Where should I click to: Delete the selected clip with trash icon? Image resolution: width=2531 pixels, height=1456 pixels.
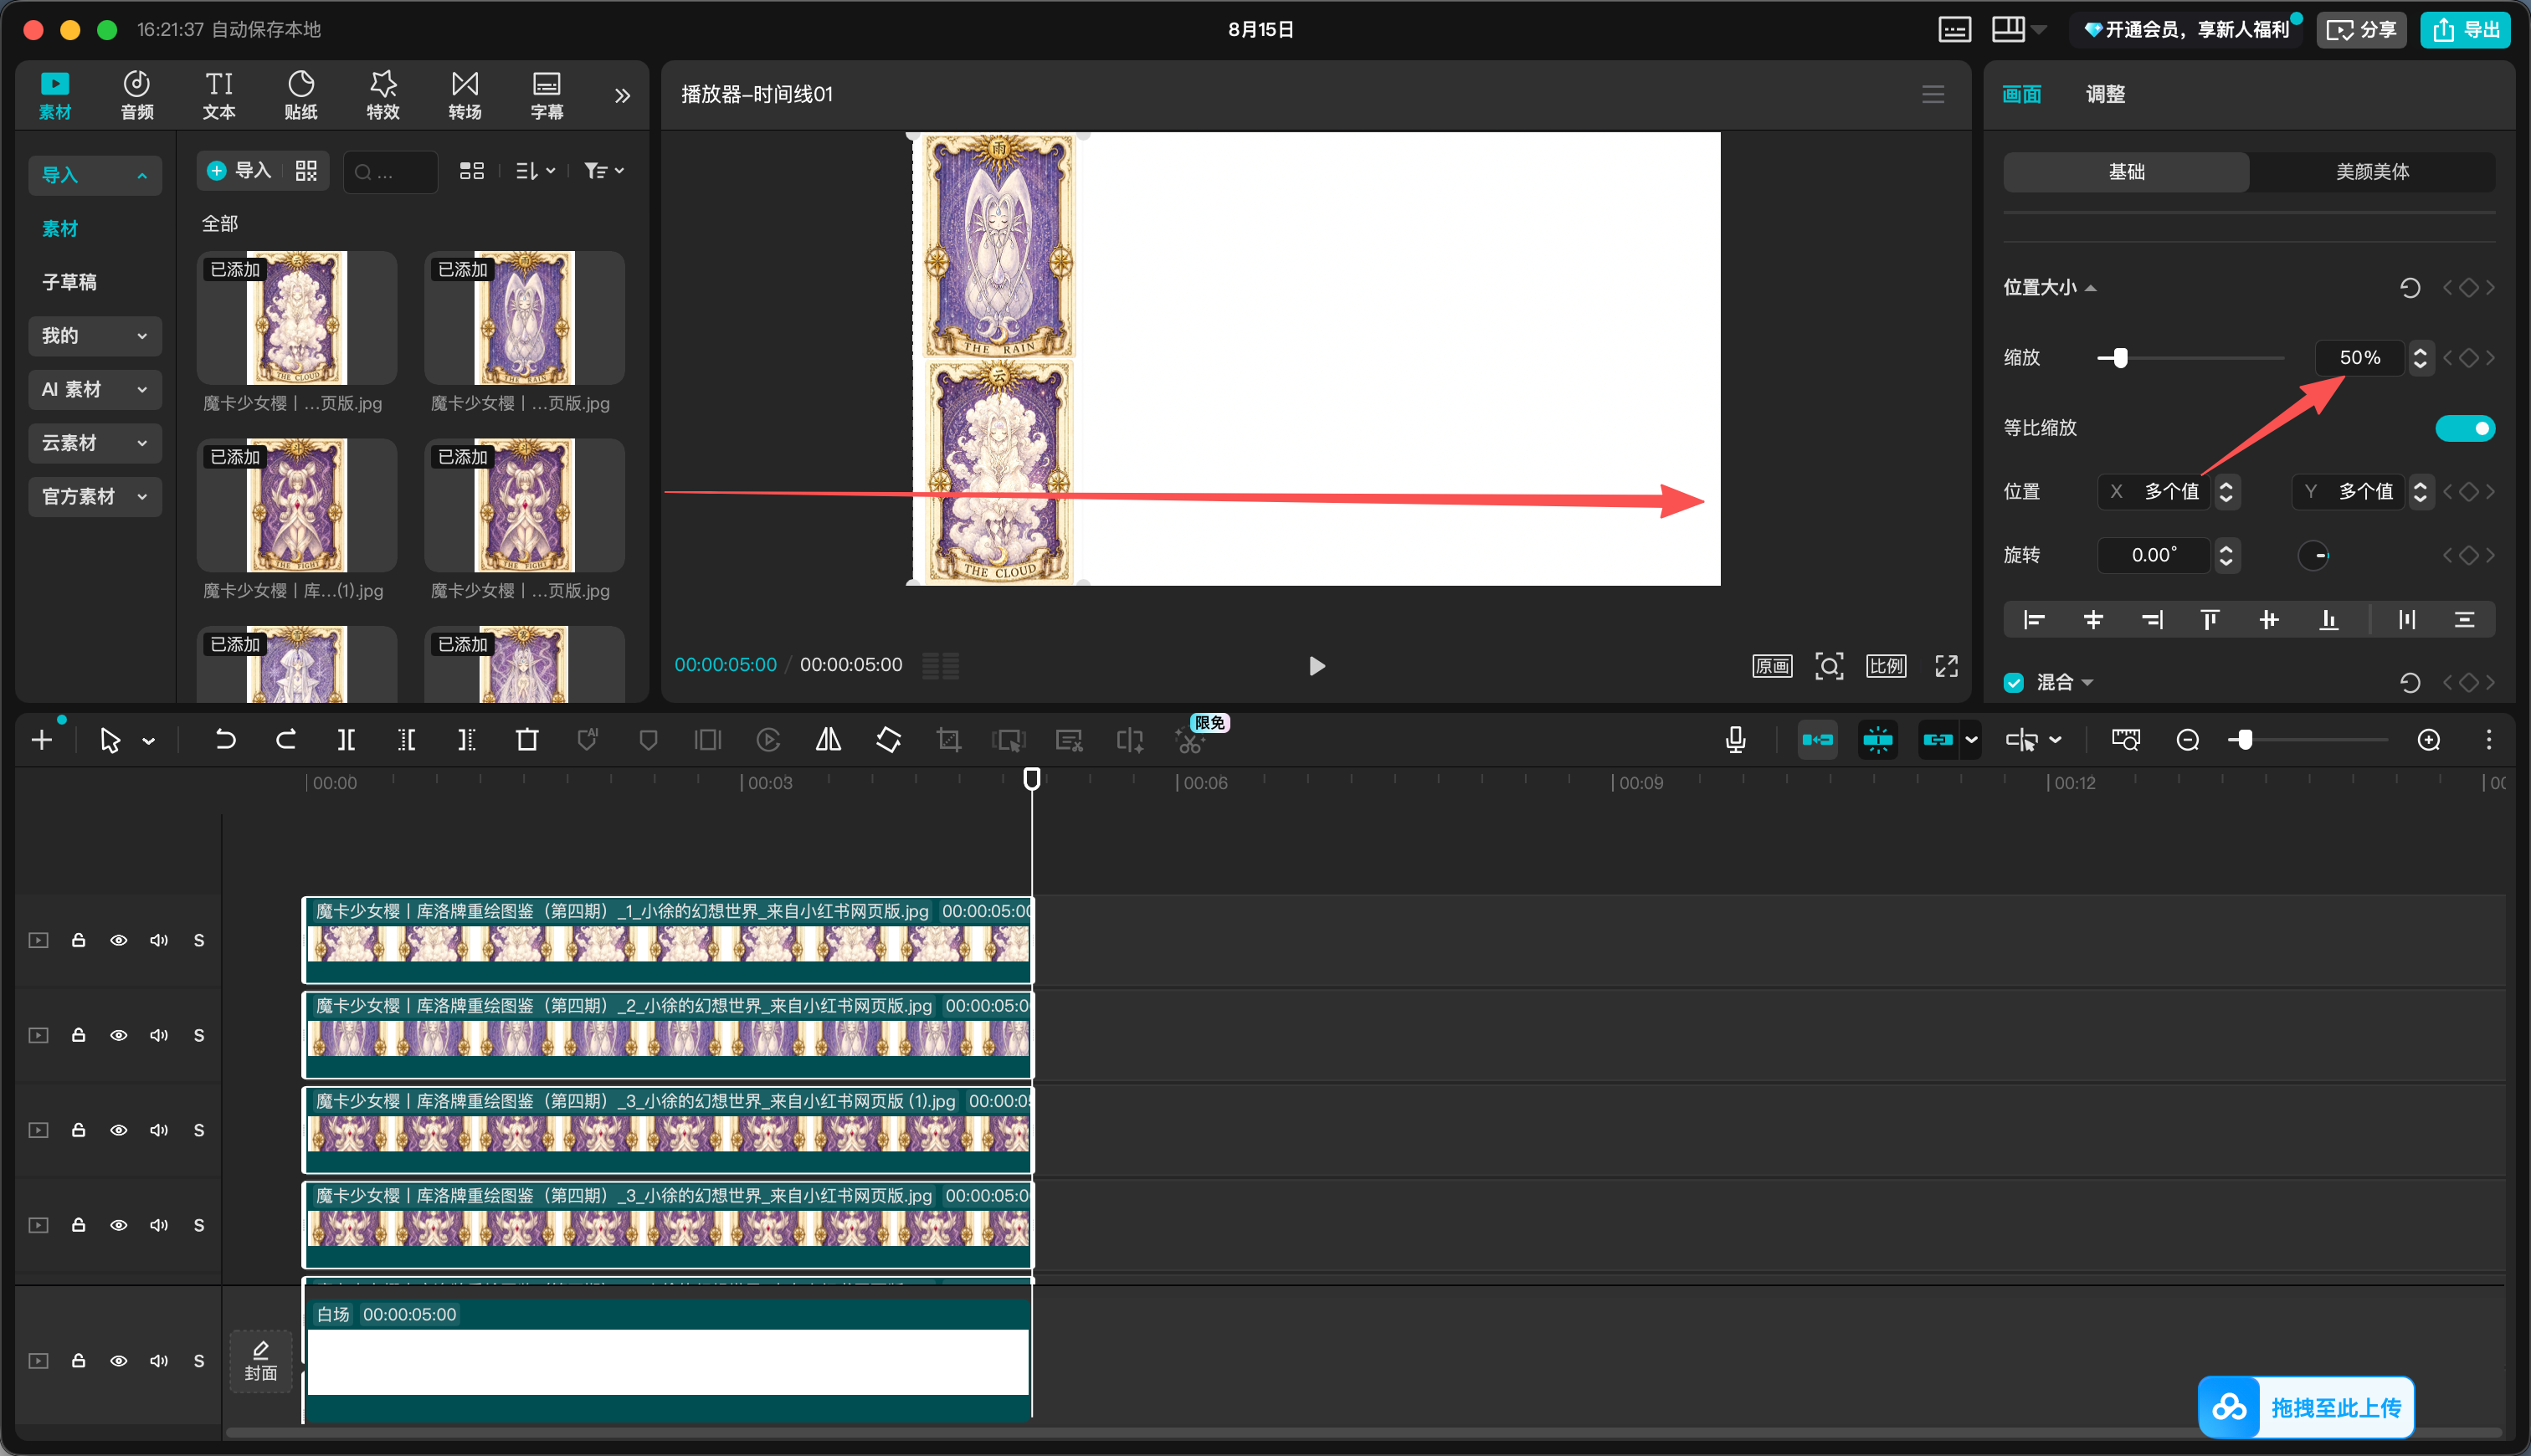point(527,740)
